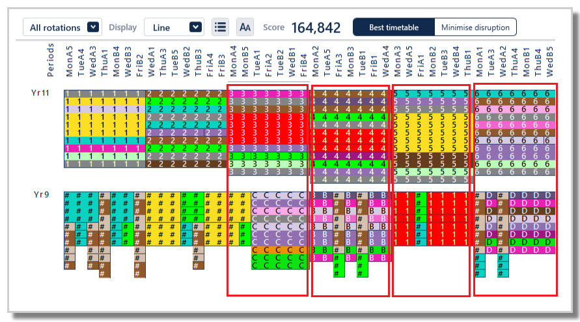The image size is (580, 322).
Task: Open the All rotations dropdown
Action: tap(62, 27)
